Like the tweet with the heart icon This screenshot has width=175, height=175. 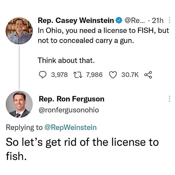coord(113,75)
